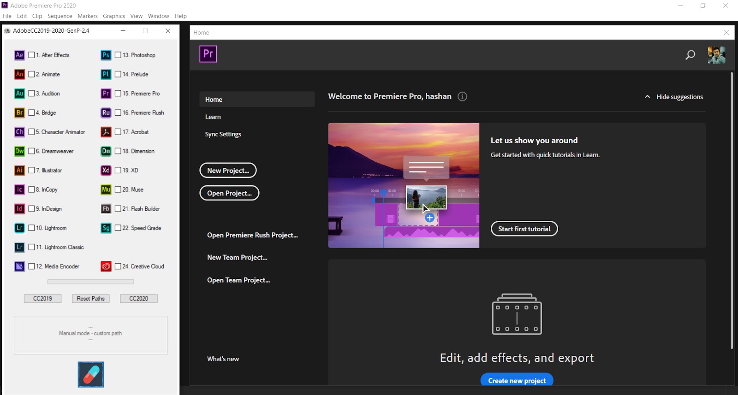This screenshot has width=738, height=395.
Task: Open the Sequence menu
Action: click(x=60, y=16)
